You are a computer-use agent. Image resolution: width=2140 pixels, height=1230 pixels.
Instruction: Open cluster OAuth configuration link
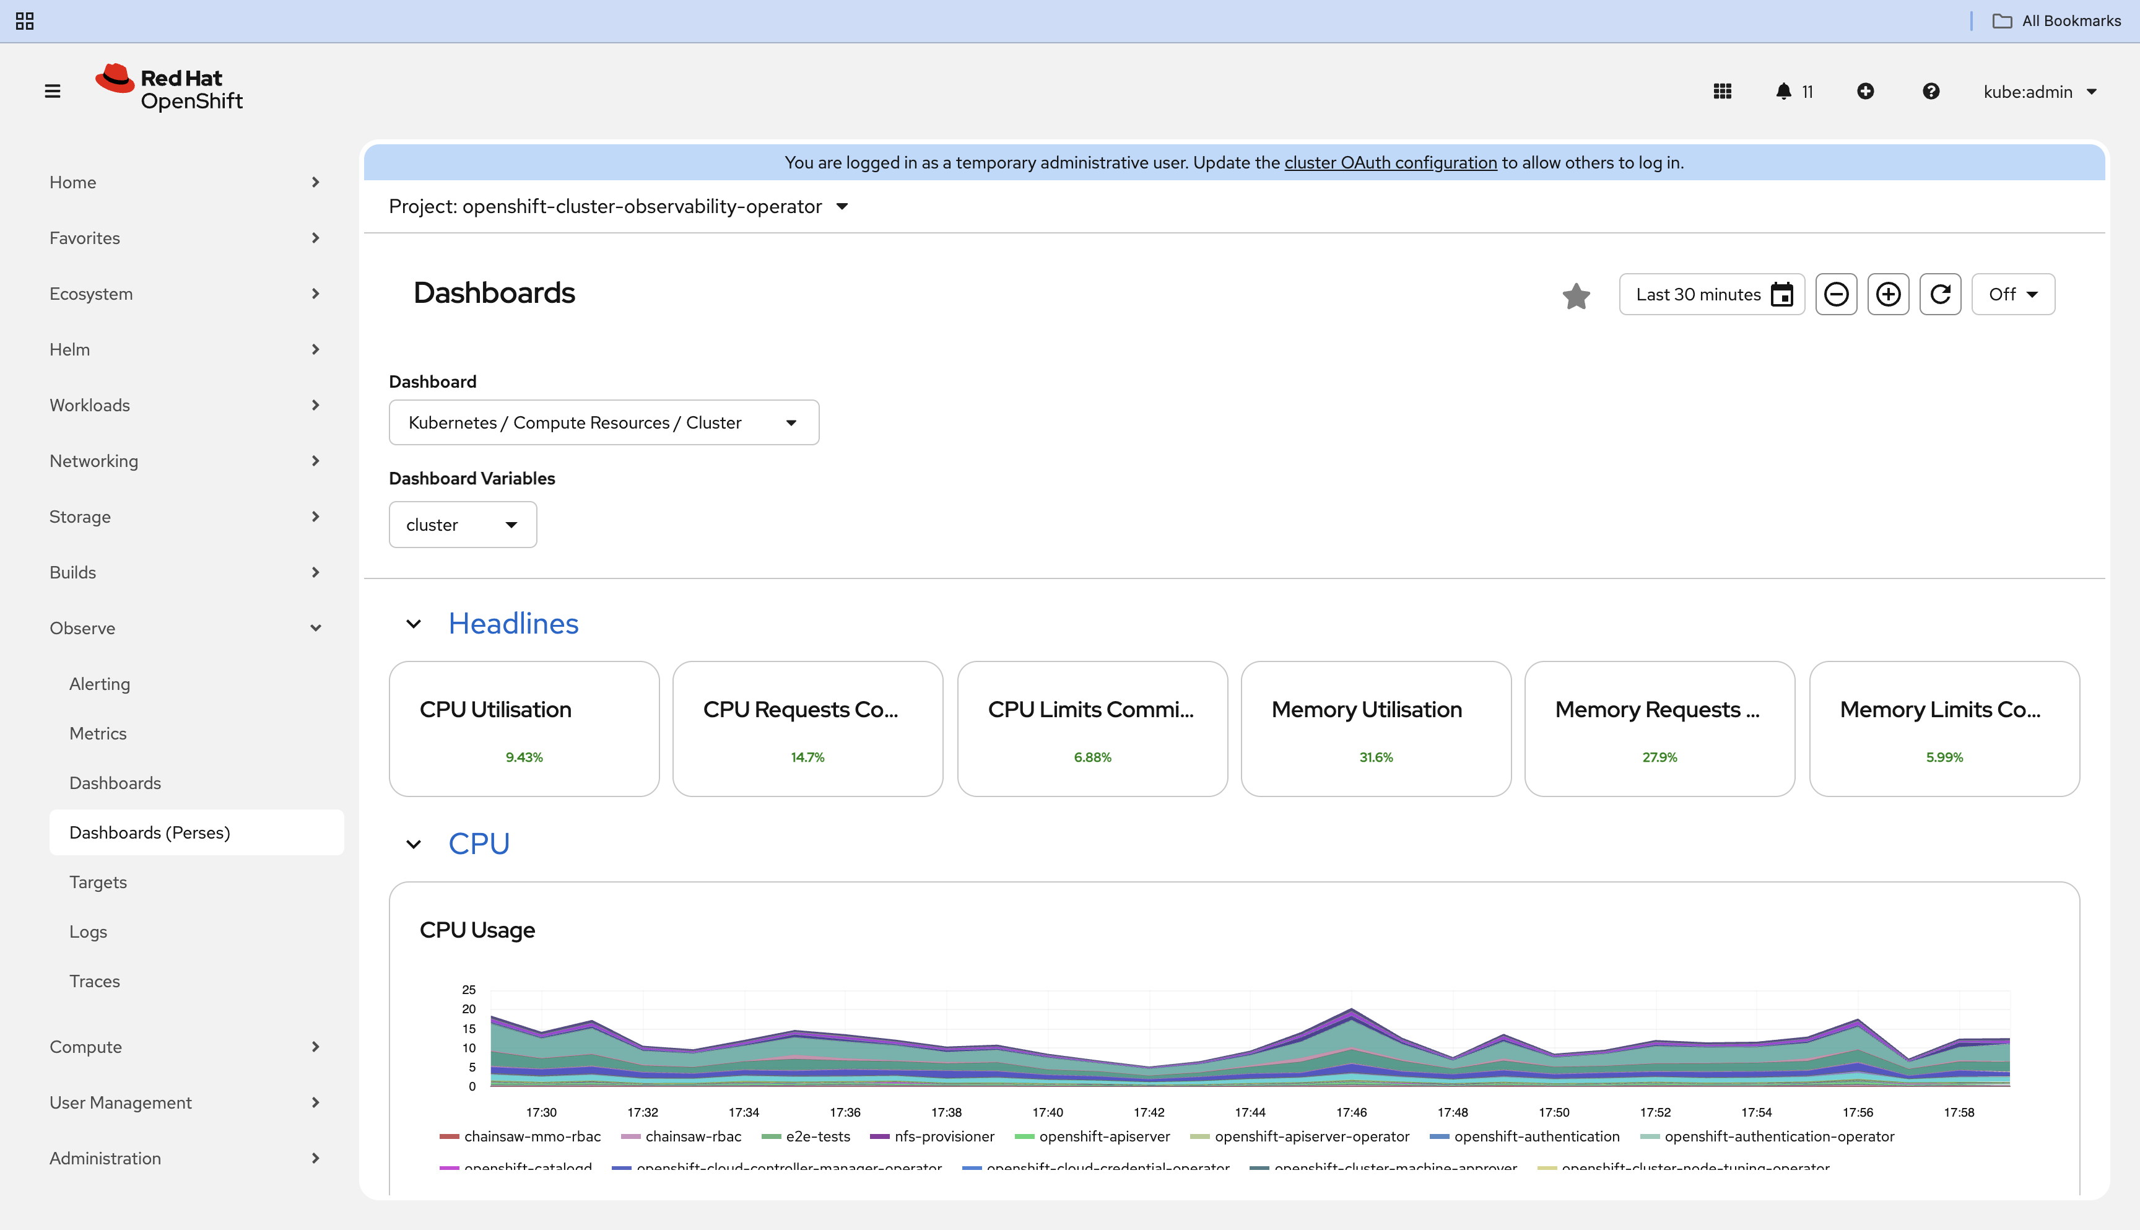1390,162
